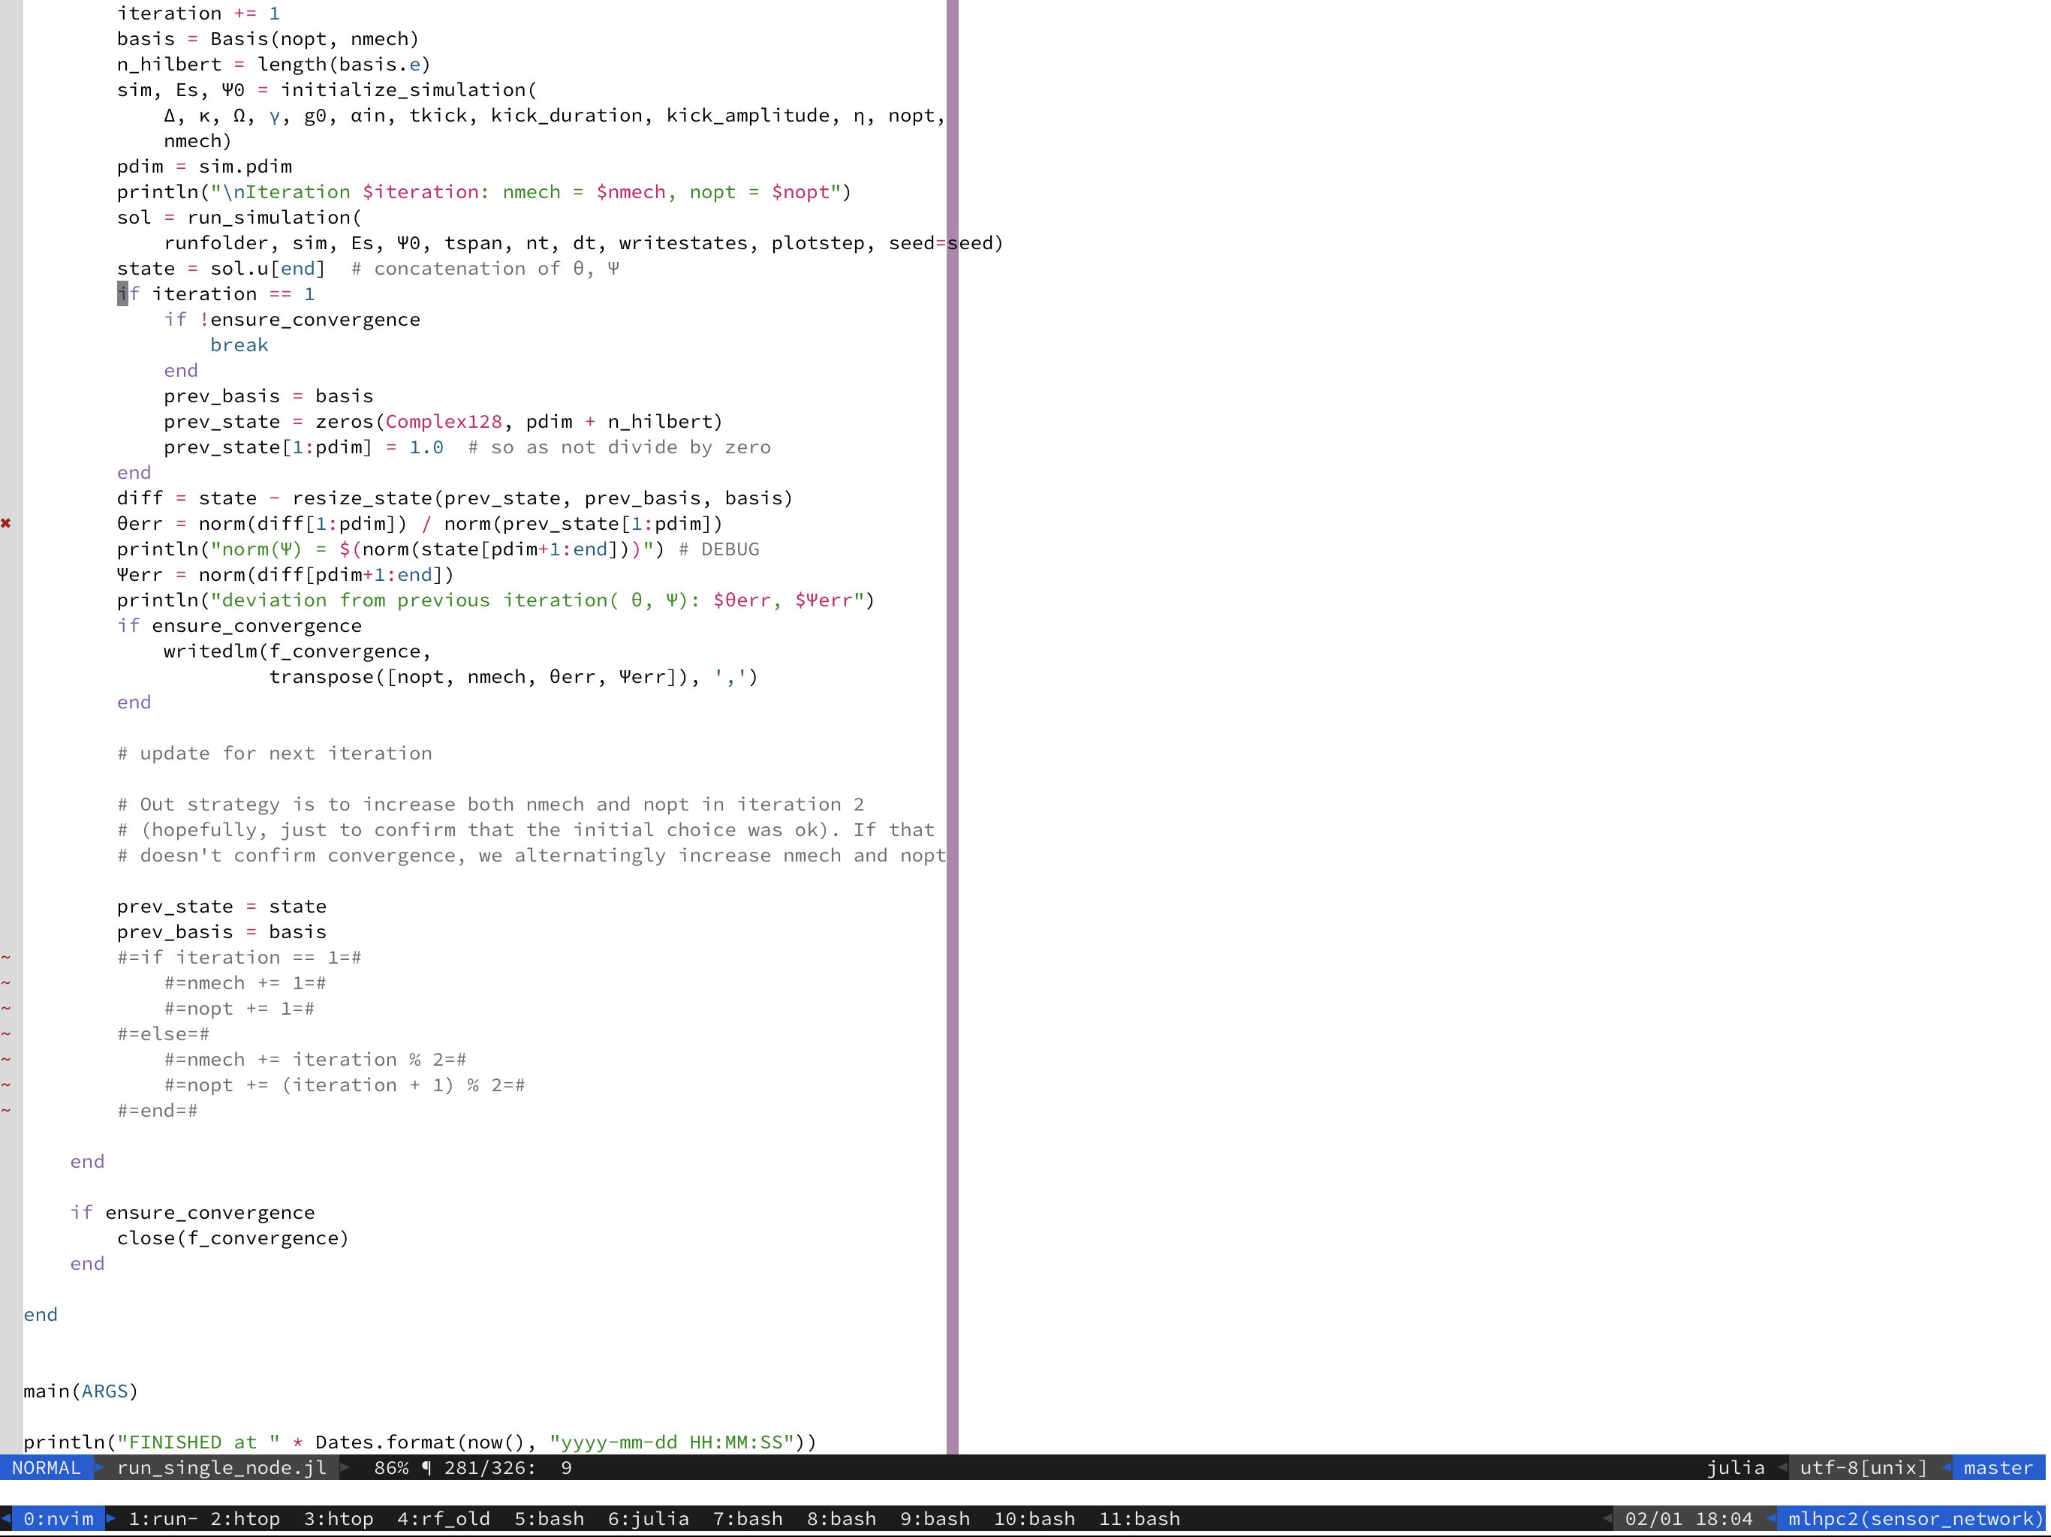Click the 'Ψerr = norm(diff[pdim+1:end])' line
Image resolution: width=2051 pixels, height=1537 pixels.
point(285,575)
